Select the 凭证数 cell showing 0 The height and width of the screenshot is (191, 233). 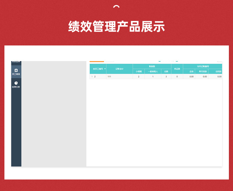tap(177, 77)
